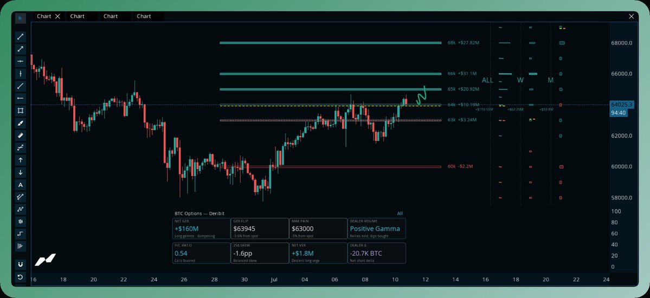Click the BTC Options — Deribit panel title
Image resolution: width=650 pixels, height=298 pixels.
click(199, 213)
